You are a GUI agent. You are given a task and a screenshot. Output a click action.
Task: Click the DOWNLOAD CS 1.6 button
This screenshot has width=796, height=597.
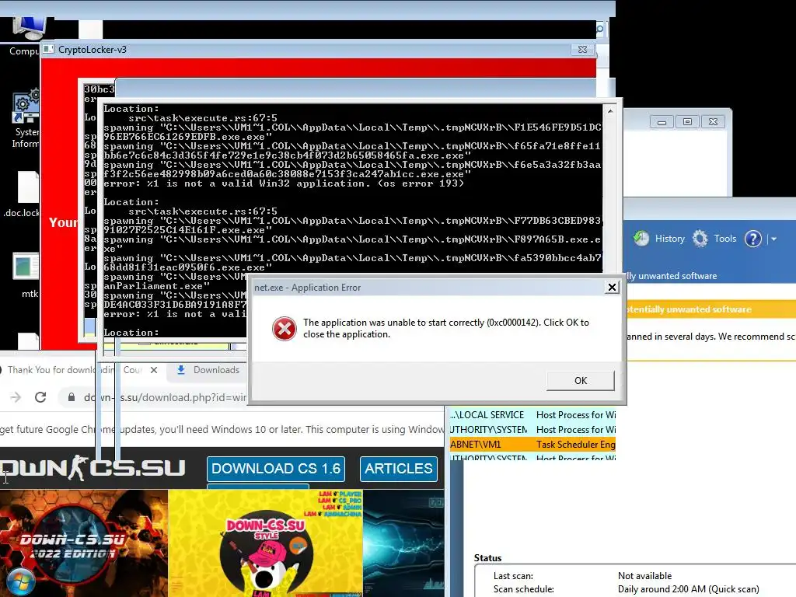pyautogui.click(x=276, y=469)
